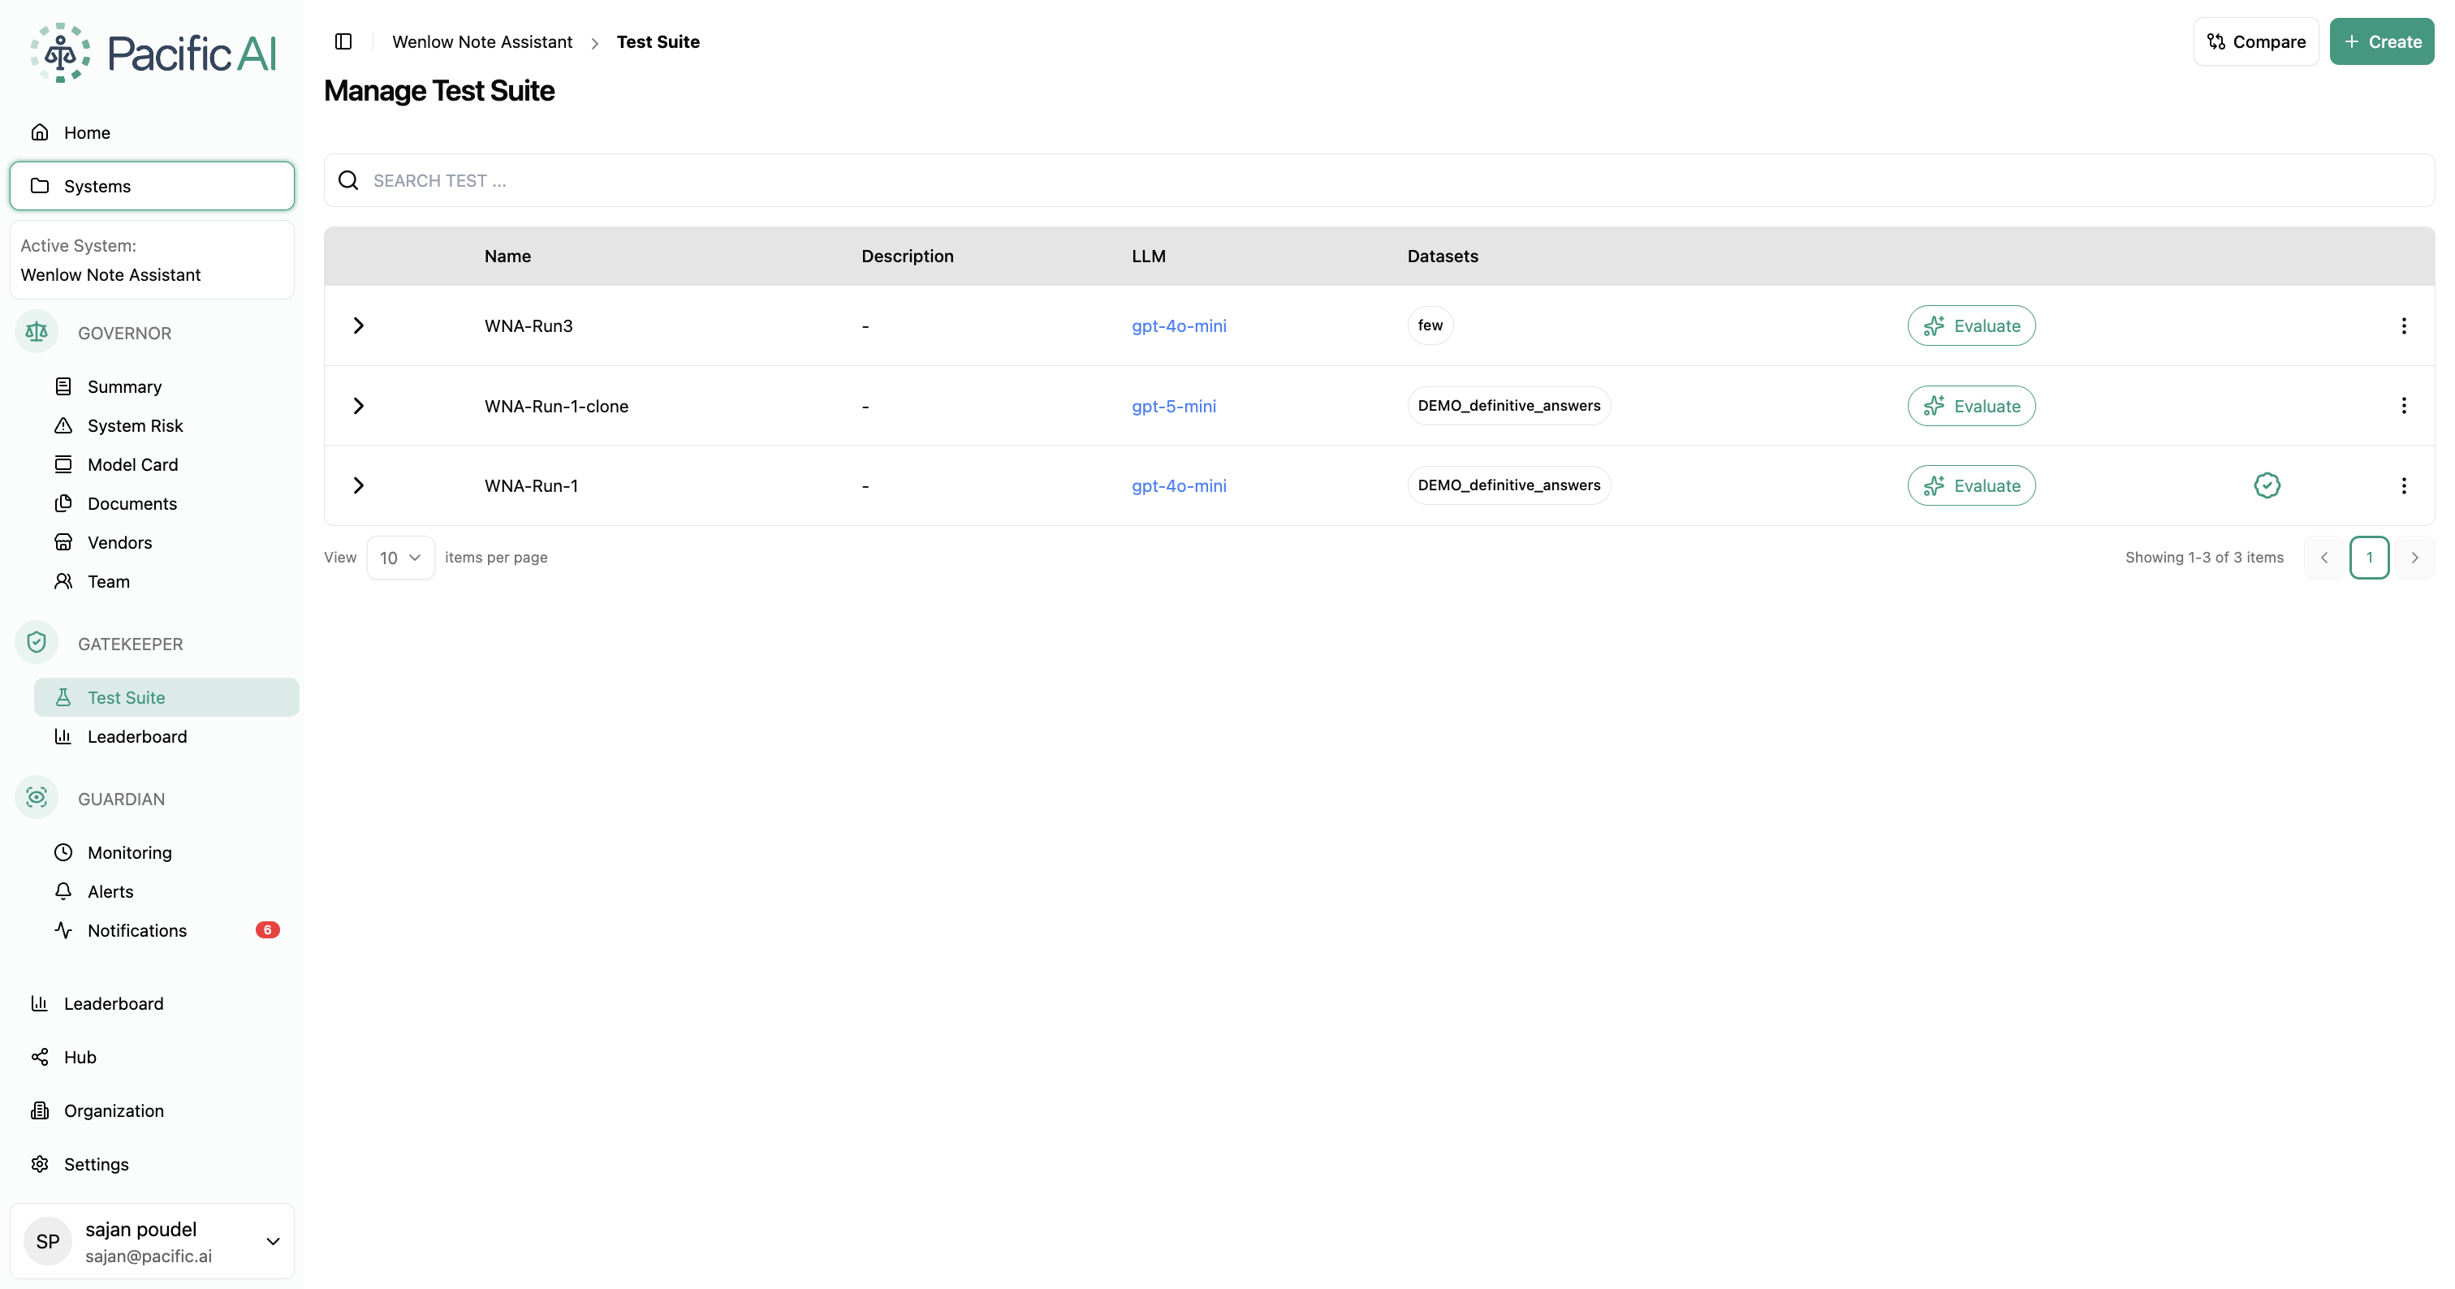Follow the gpt-5-mini LLM link
The width and height of the screenshot is (2455, 1289).
[x=1173, y=406]
